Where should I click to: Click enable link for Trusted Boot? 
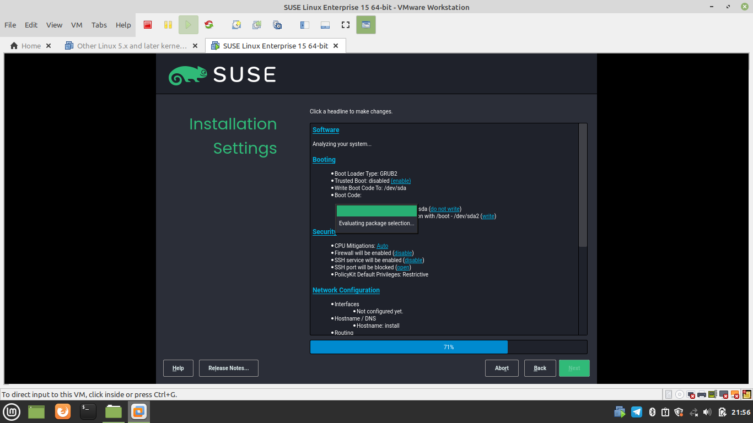[x=401, y=181]
